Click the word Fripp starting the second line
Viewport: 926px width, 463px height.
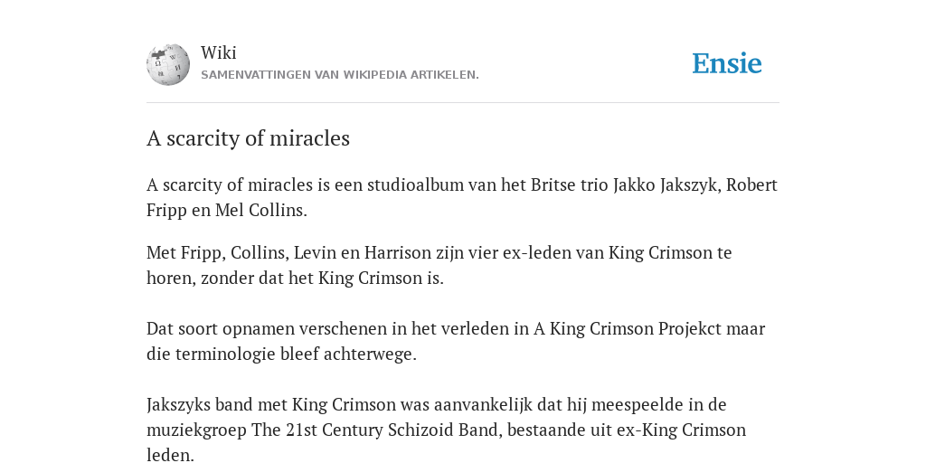click(166, 211)
